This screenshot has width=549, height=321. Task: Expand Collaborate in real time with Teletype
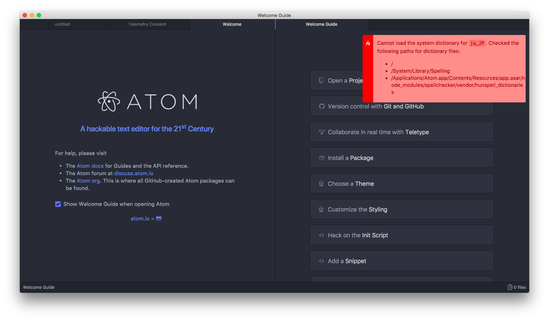coord(401,132)
